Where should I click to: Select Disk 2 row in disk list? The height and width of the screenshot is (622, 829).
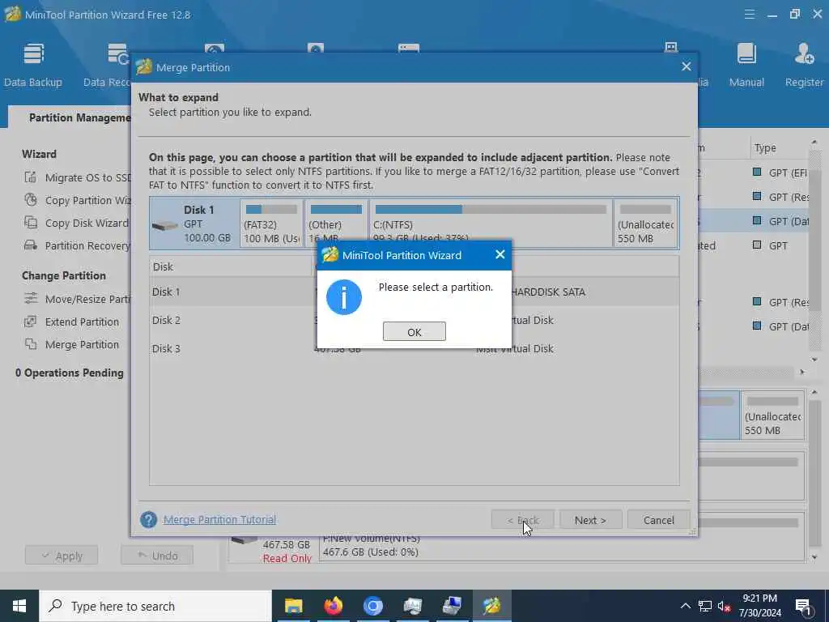point(414,320)
